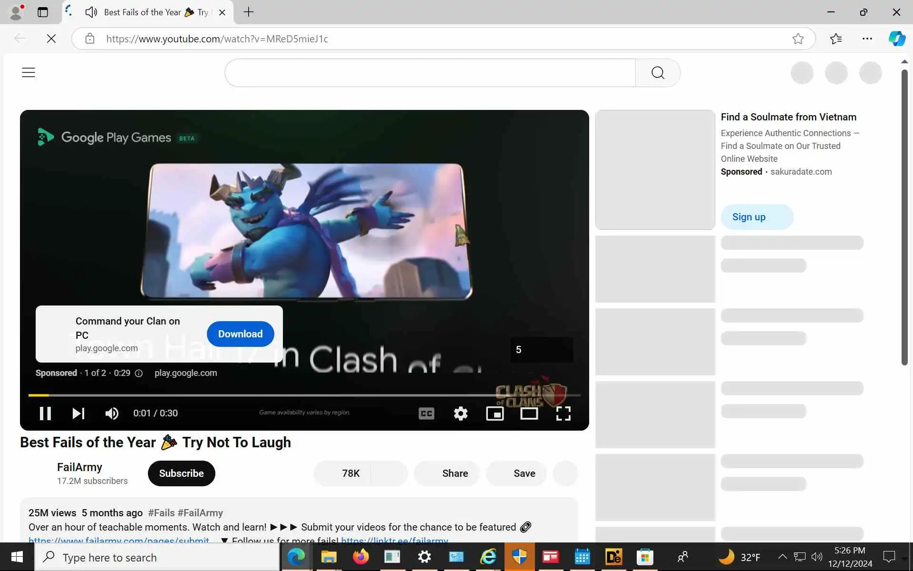The image size is (913, 571).
Task: Toggle closed captions in the player
Action: (427, 413)
